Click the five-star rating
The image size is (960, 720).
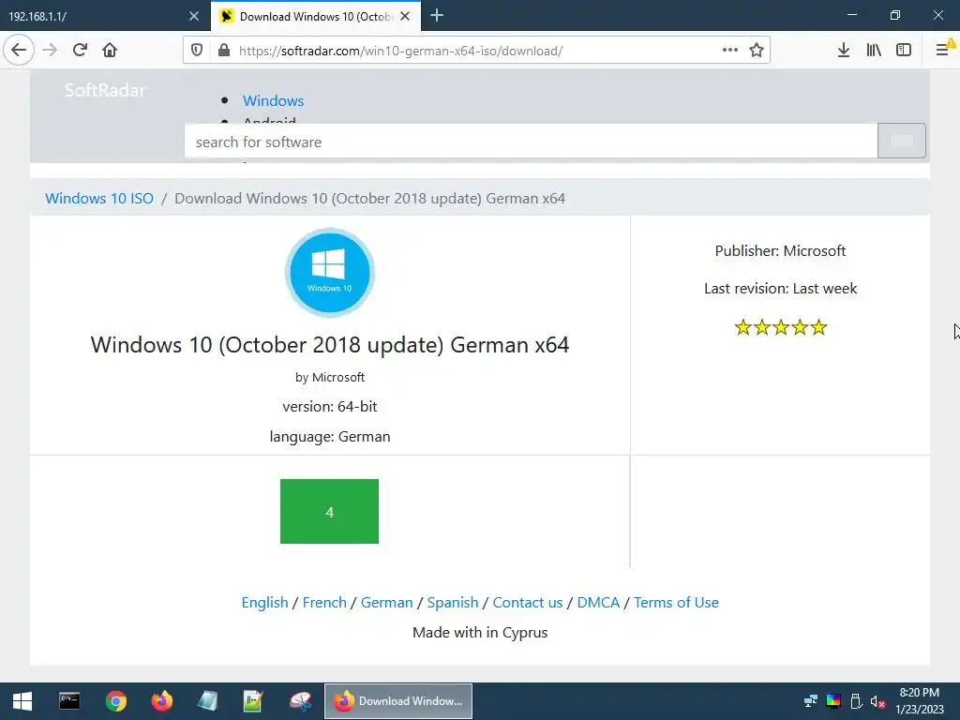pos(781,327)
